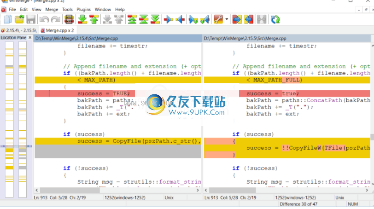Click the Current Difference icon

[144, 19]
